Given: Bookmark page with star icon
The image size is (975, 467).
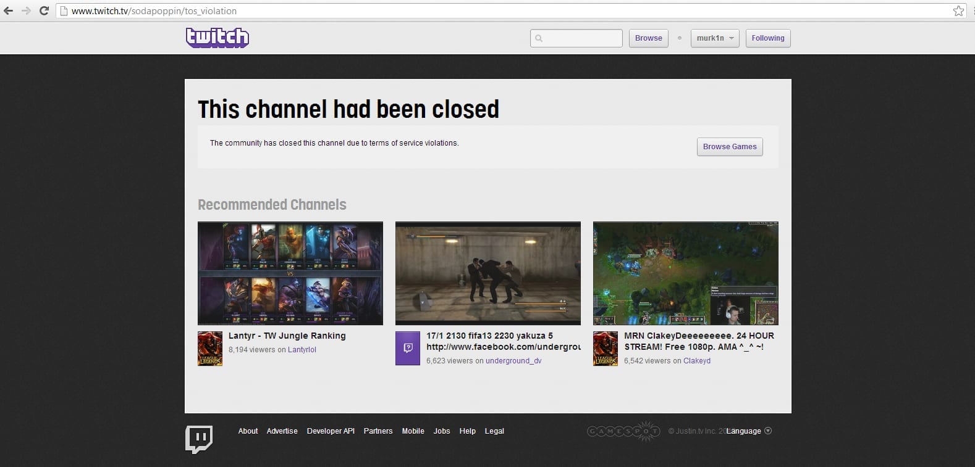Looking at the screenshot, I should tap(958, 10).
